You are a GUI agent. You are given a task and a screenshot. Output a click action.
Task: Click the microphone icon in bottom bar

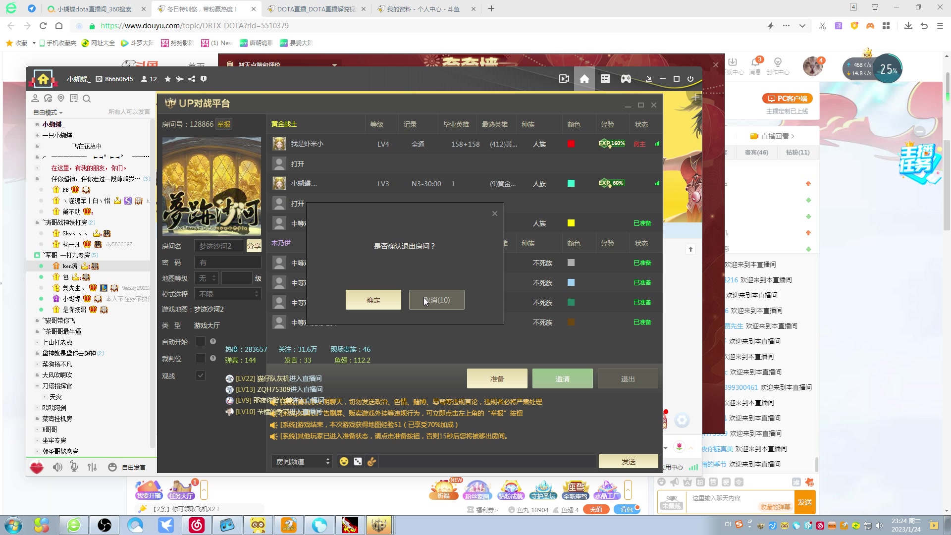coord(74,467)
